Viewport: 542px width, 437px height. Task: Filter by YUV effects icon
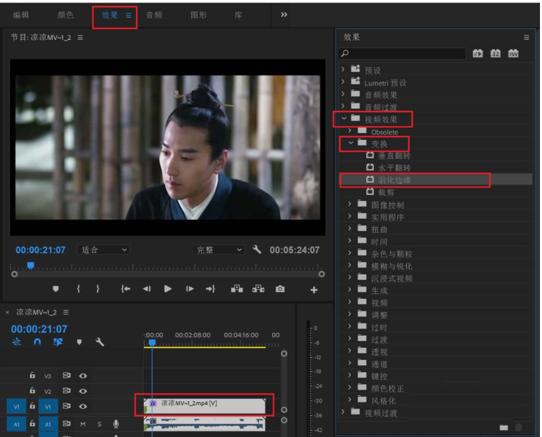(x=513, y=53)
